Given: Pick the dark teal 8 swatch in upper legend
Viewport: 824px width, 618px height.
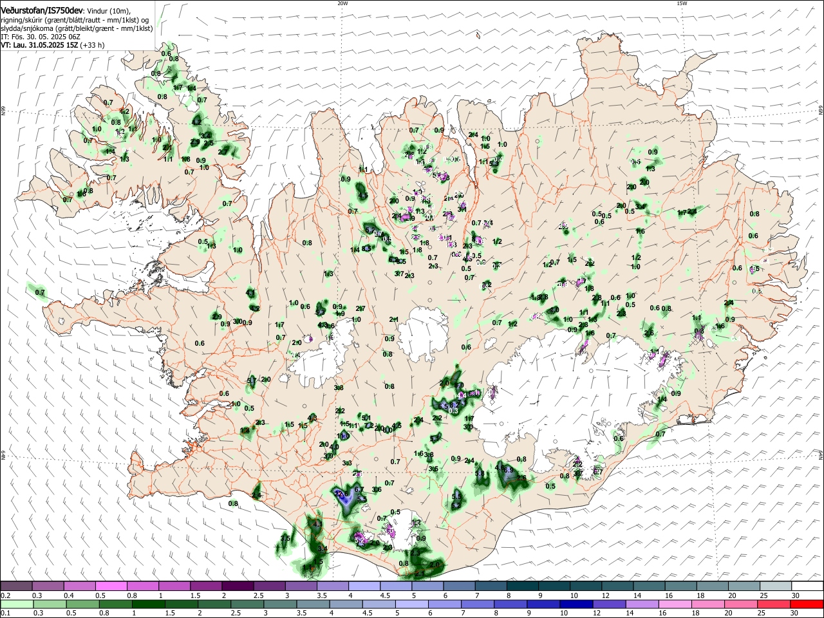Looking at the screenshot, I should [523, 586].
